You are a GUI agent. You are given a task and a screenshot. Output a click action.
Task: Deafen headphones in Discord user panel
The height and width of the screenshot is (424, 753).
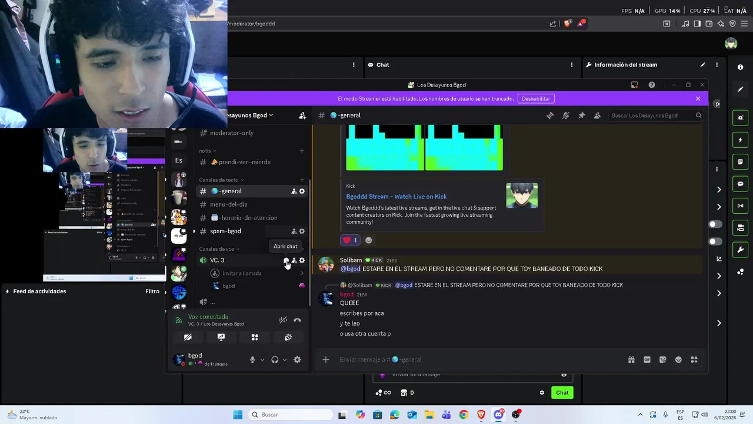click(275, 360)
